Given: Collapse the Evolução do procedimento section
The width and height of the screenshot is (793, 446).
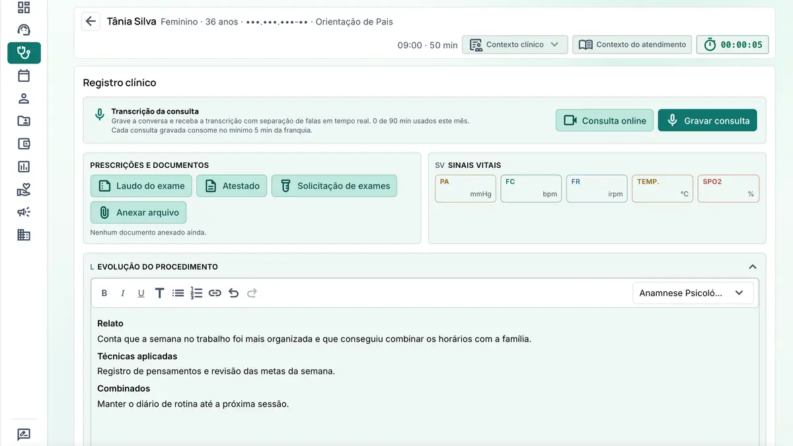Looking at the screenshot, I should (752, 267).
